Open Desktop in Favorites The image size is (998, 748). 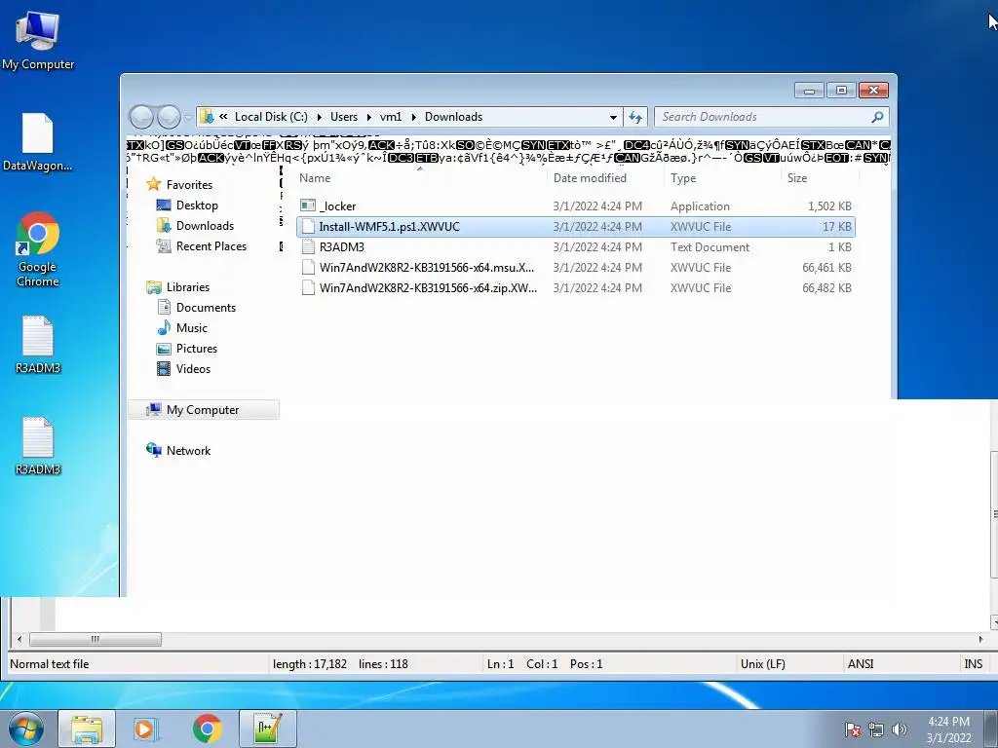click(197, 205)
